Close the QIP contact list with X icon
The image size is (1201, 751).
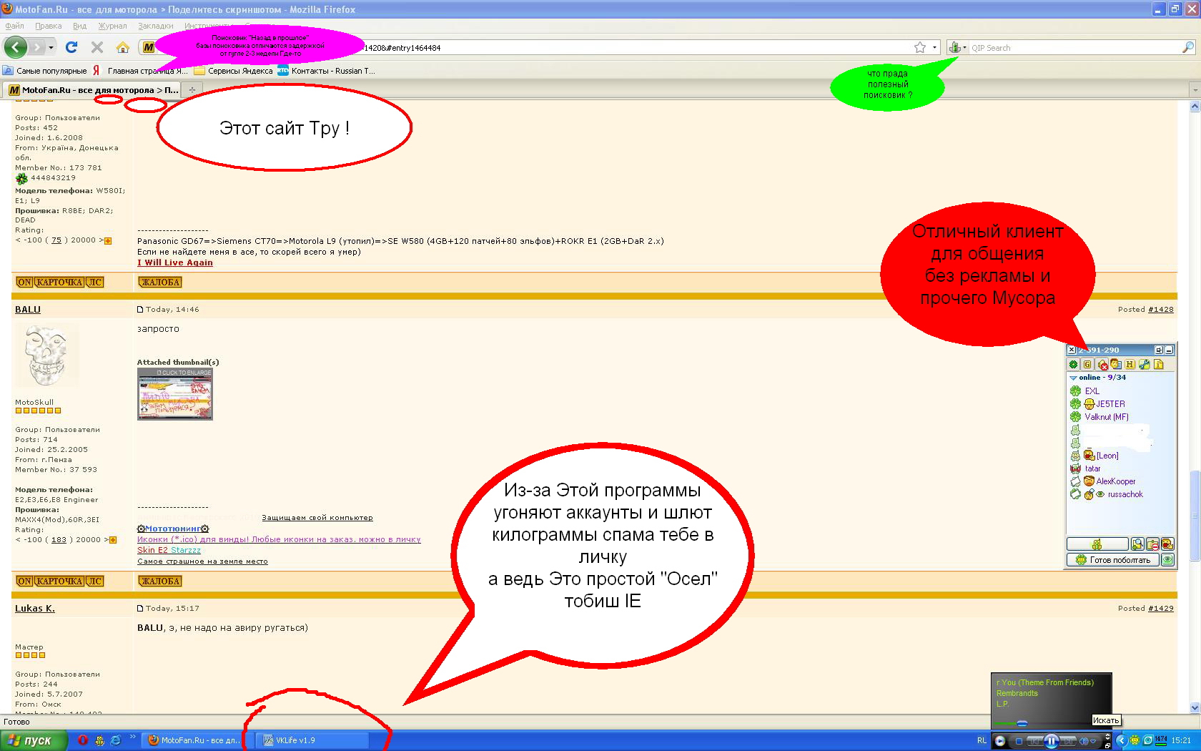[x=1071, y=350]
